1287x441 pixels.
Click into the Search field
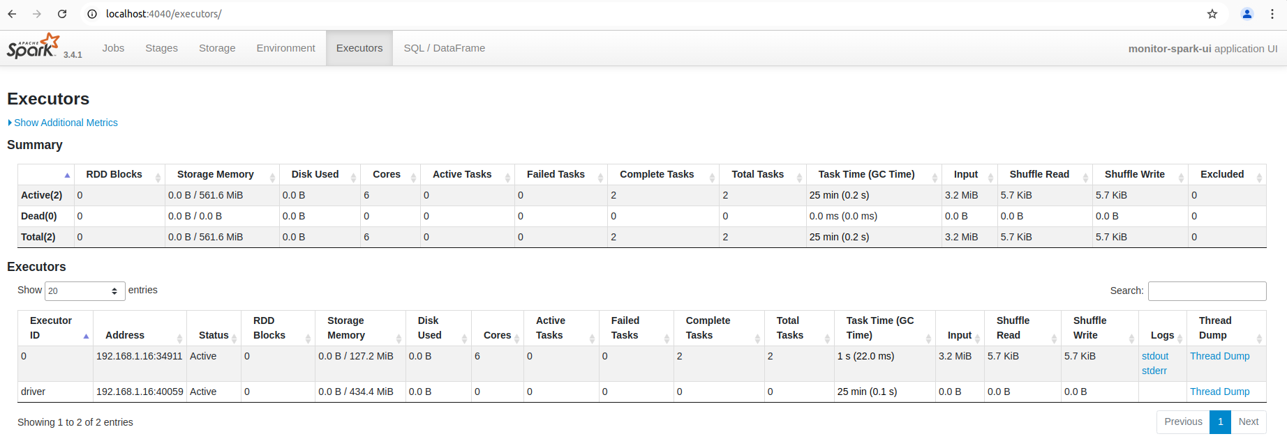point(1207,291)
